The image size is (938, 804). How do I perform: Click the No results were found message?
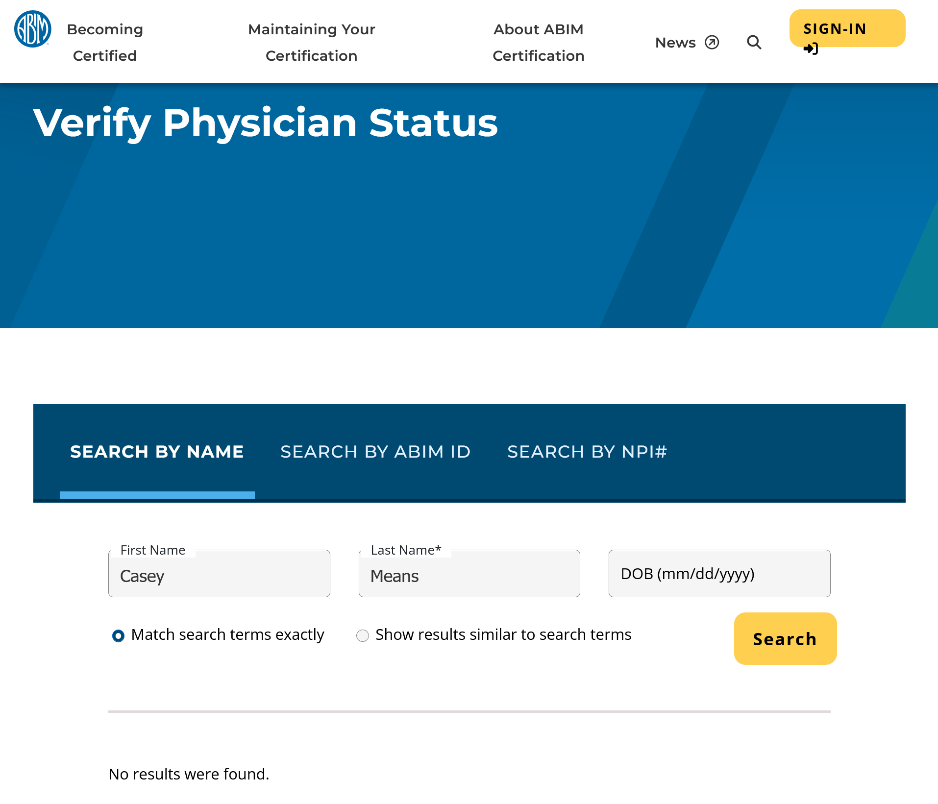click(x=189, y=774)
